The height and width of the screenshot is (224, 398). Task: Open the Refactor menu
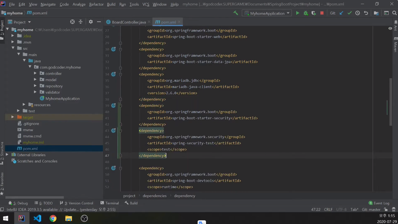[96, 4]
